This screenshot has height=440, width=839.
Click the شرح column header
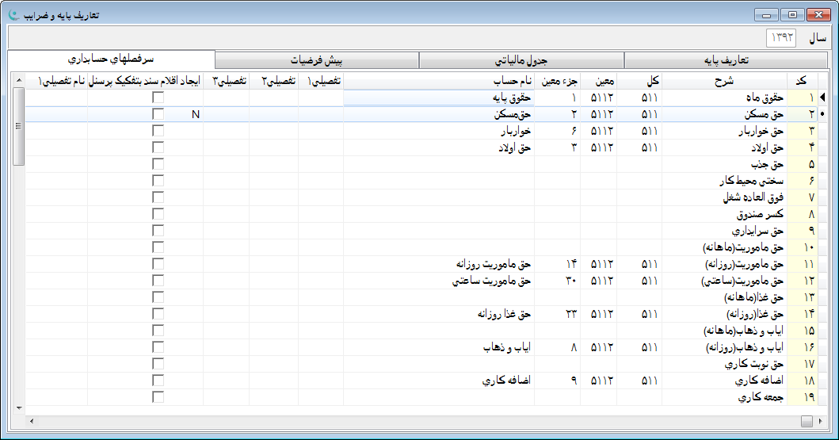click(723, 81)
